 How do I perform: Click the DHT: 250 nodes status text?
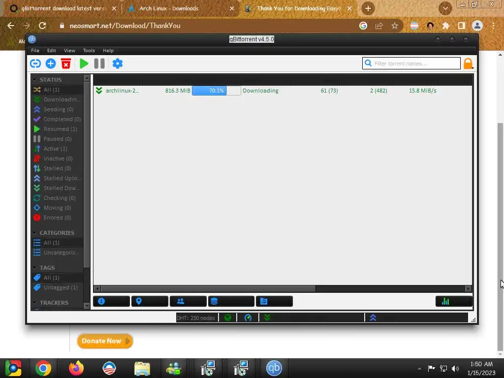(196, 318)
